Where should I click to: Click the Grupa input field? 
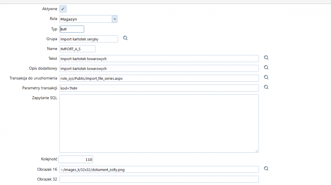tap(89, 39)
